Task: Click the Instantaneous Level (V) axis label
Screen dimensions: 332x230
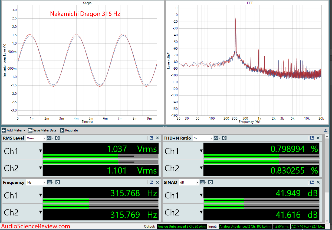Action: pos(4,60)
